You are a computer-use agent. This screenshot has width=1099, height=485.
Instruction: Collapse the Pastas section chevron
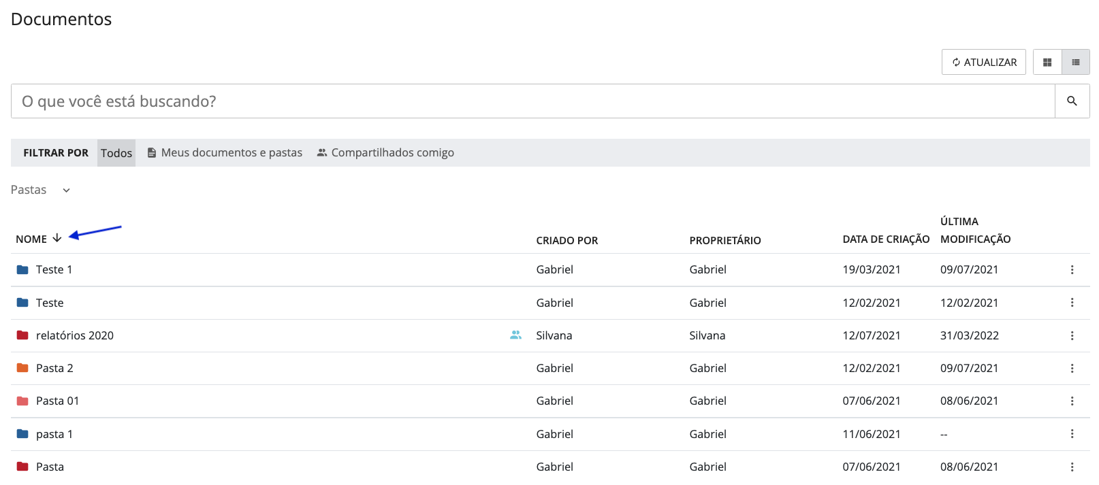tap(66, 190)
